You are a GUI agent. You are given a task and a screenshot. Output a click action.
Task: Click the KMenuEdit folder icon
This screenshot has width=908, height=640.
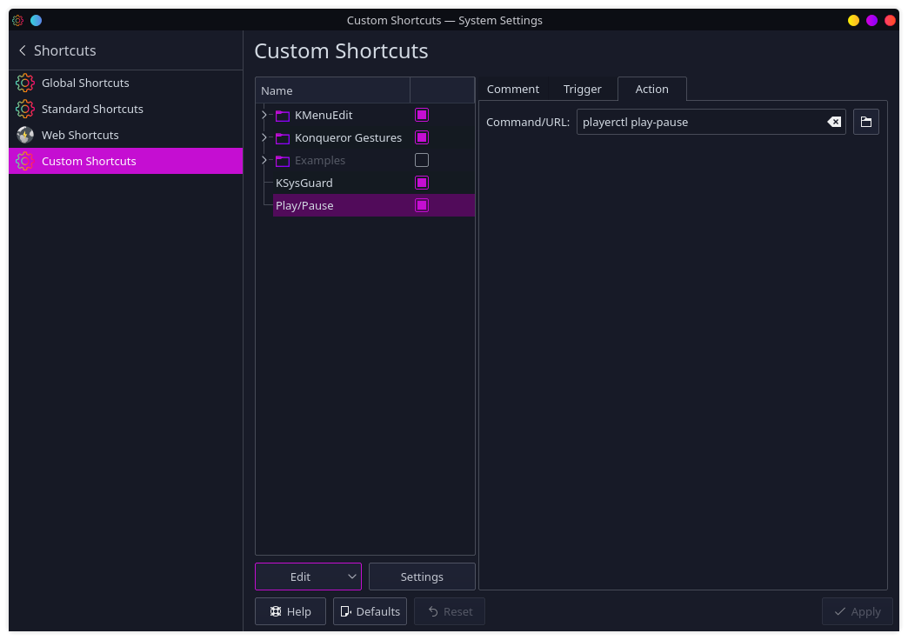click(283, 116)
